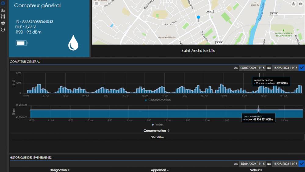The height and width of the screenshot is (172, 305).
Task: Sort by Désignation column
Action: [x=59, y=170]
